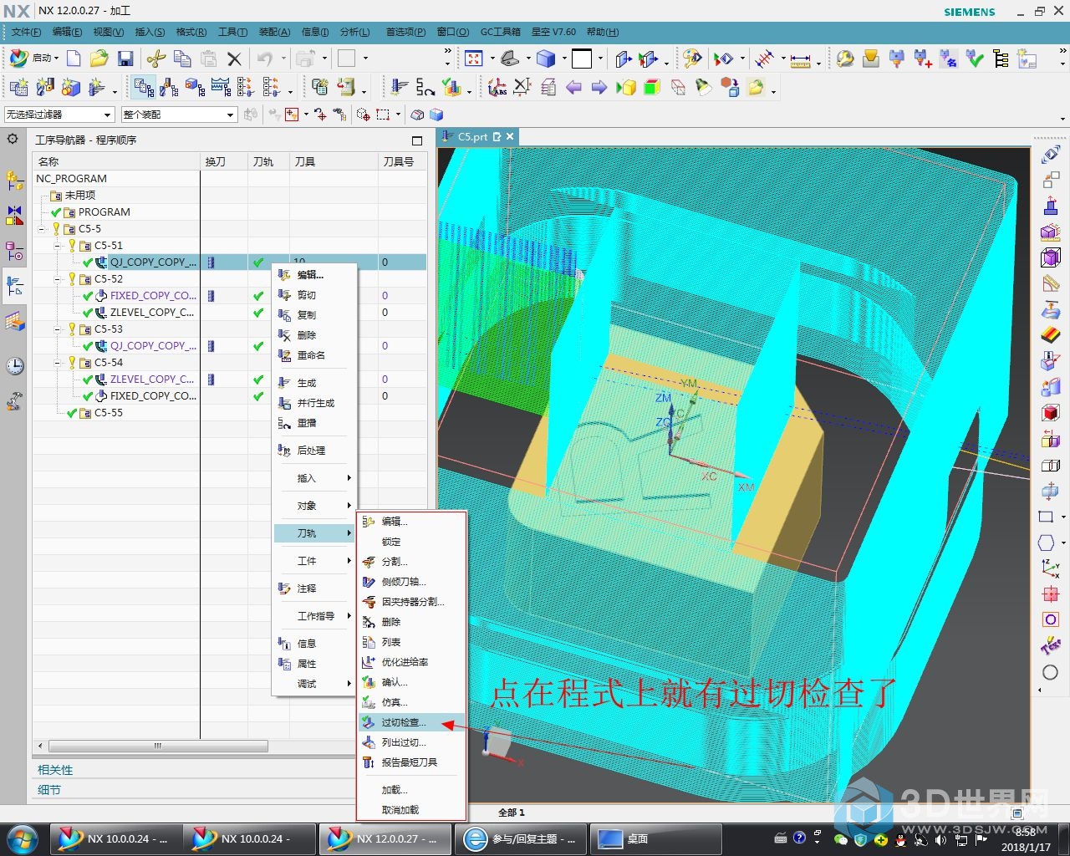This screenshot has height=856, width=1070.
Task: Select the 未用项 node
Action: [x=79, y=195]
